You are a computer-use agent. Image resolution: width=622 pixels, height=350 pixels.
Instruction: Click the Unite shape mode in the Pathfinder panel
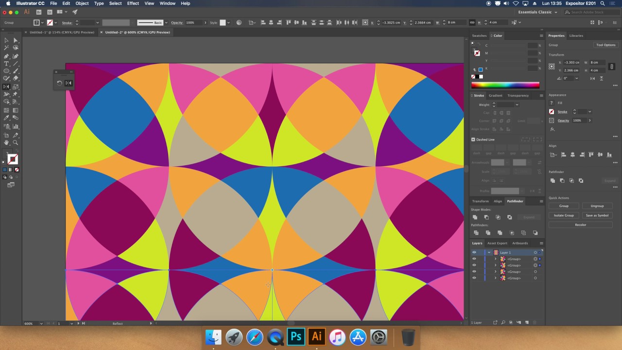click(x=475, y=217)
